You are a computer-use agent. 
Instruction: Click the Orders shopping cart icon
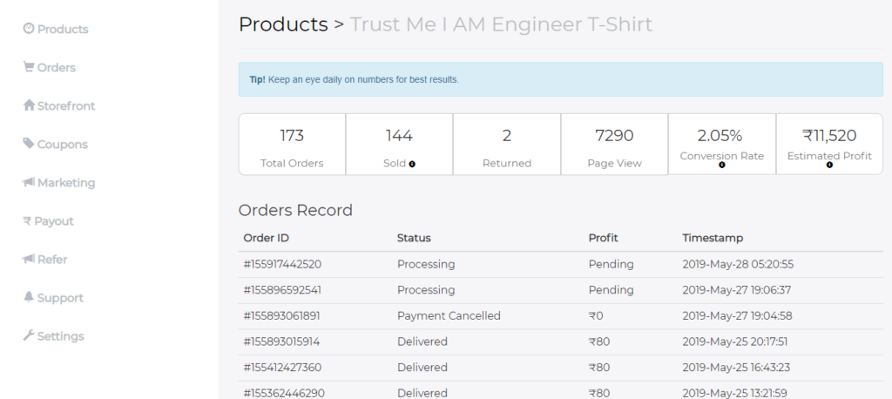(29, 66)
